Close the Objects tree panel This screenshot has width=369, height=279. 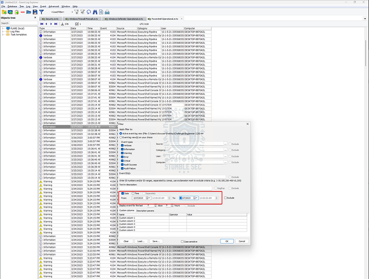[x=36, y=17]
